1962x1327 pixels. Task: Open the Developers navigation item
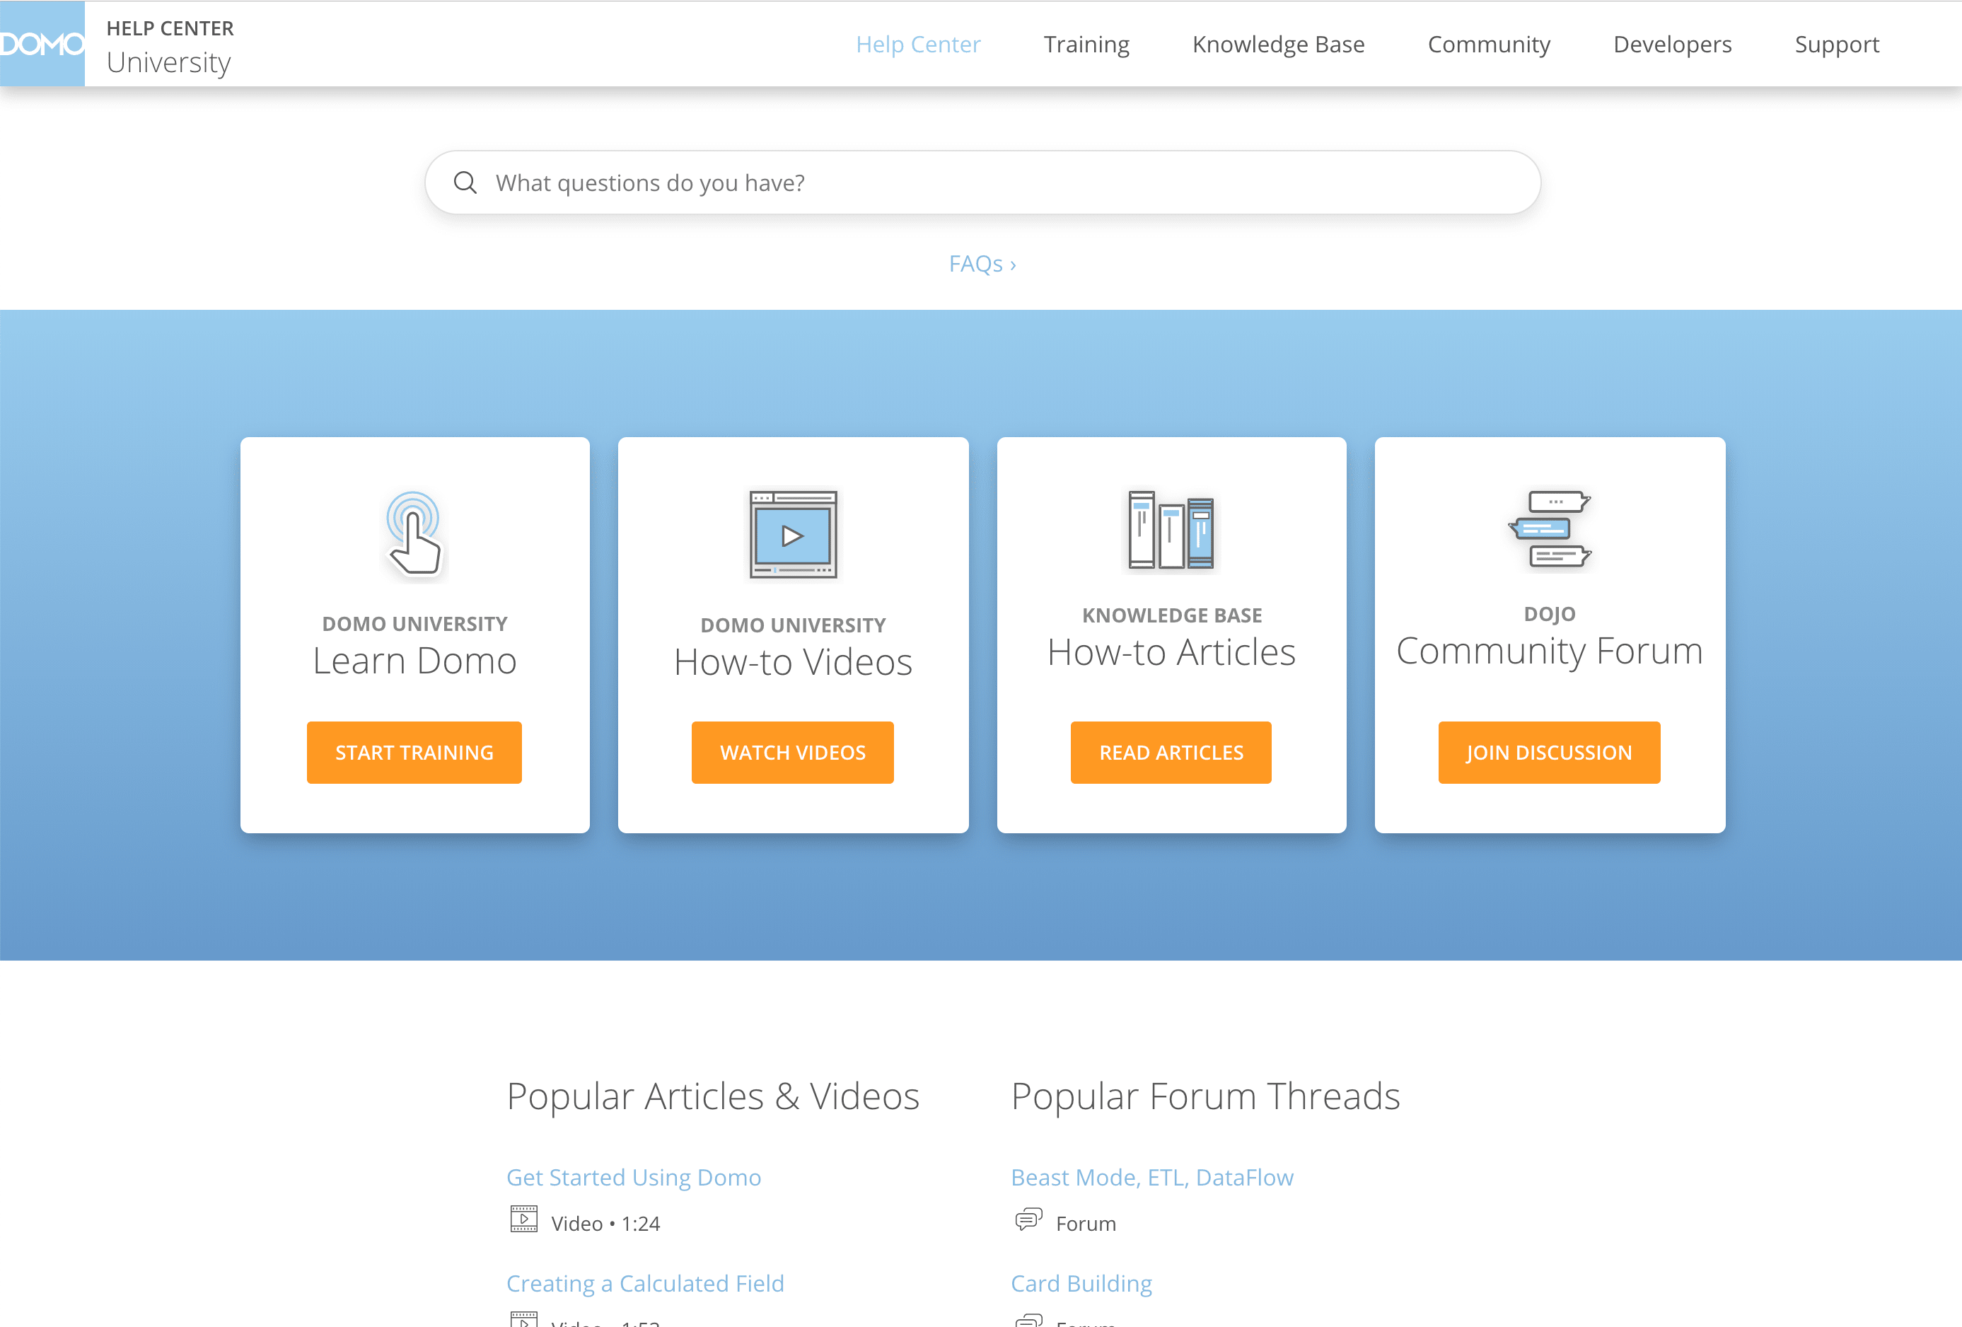pos(1671,44)
